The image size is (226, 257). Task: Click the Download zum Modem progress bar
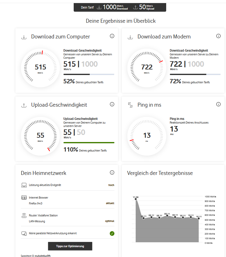[195, 74]
